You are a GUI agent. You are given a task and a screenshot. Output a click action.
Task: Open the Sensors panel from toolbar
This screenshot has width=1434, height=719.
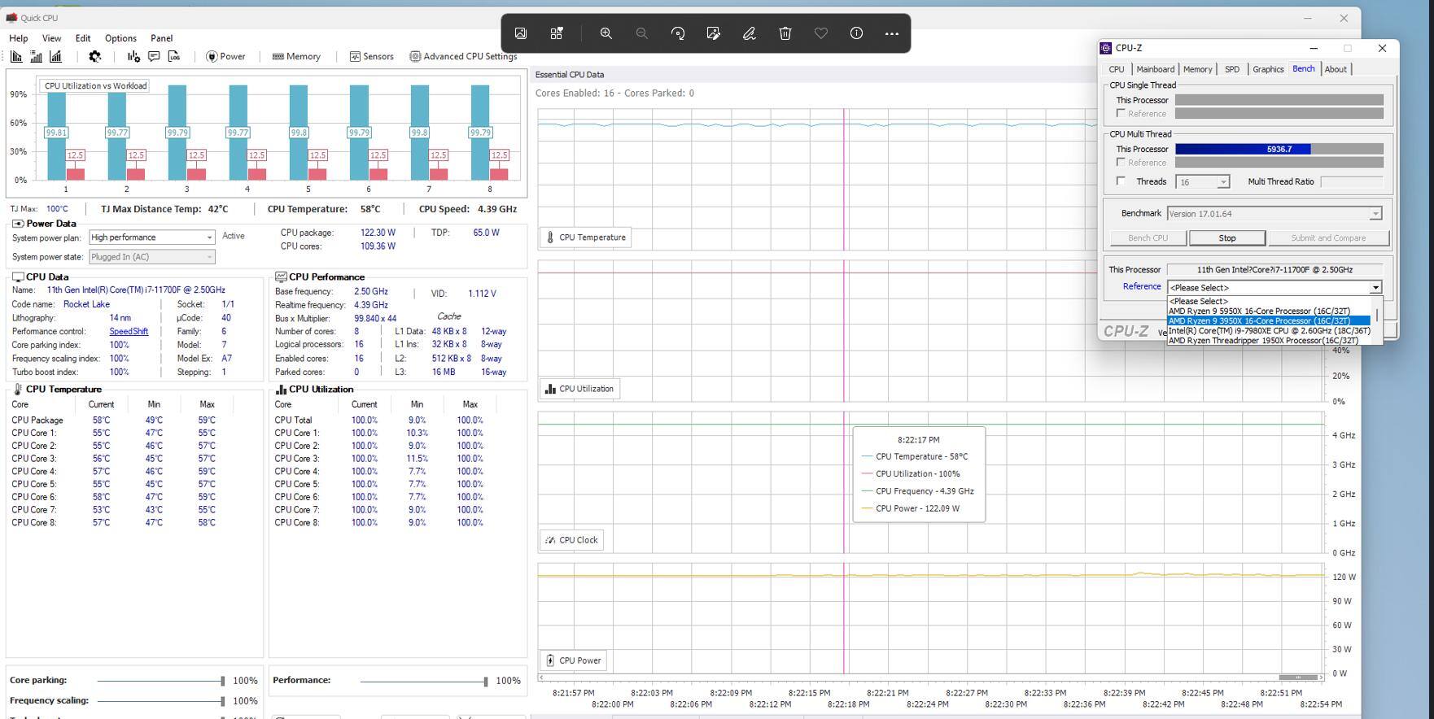[x=371, y=57]
